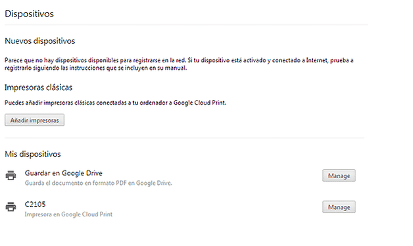The image size is (413, 246).
Task: Open Manage for the C2105 printer
Action: click(339, 207)
